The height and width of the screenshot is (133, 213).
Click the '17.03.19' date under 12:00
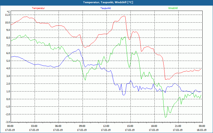click(x=106, y=130)
